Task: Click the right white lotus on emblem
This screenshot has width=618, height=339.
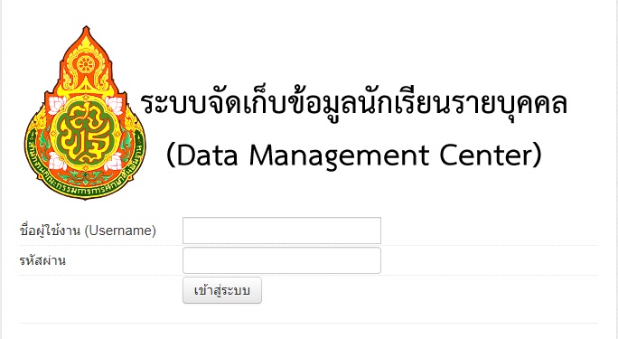Action: [x=116, y=106]
